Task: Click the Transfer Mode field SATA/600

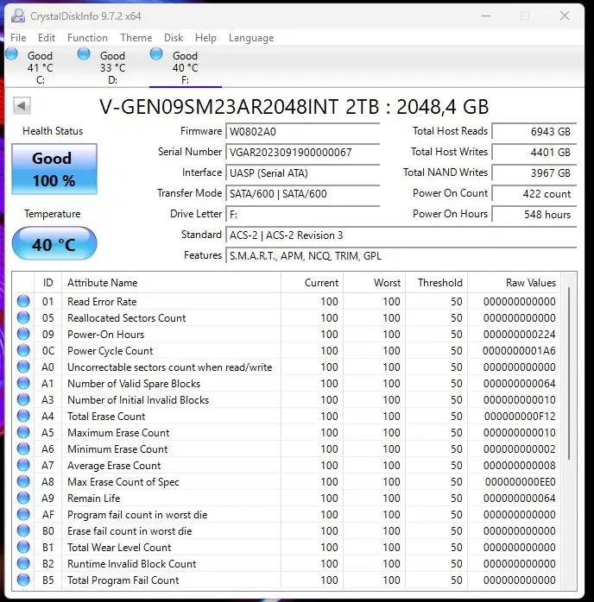Action: pos(303,193)
